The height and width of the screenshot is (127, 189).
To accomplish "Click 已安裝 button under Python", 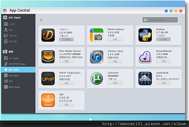I will pos(163,39).
